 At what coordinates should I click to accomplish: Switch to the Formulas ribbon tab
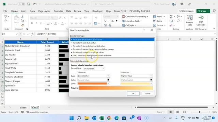[58, 11]
